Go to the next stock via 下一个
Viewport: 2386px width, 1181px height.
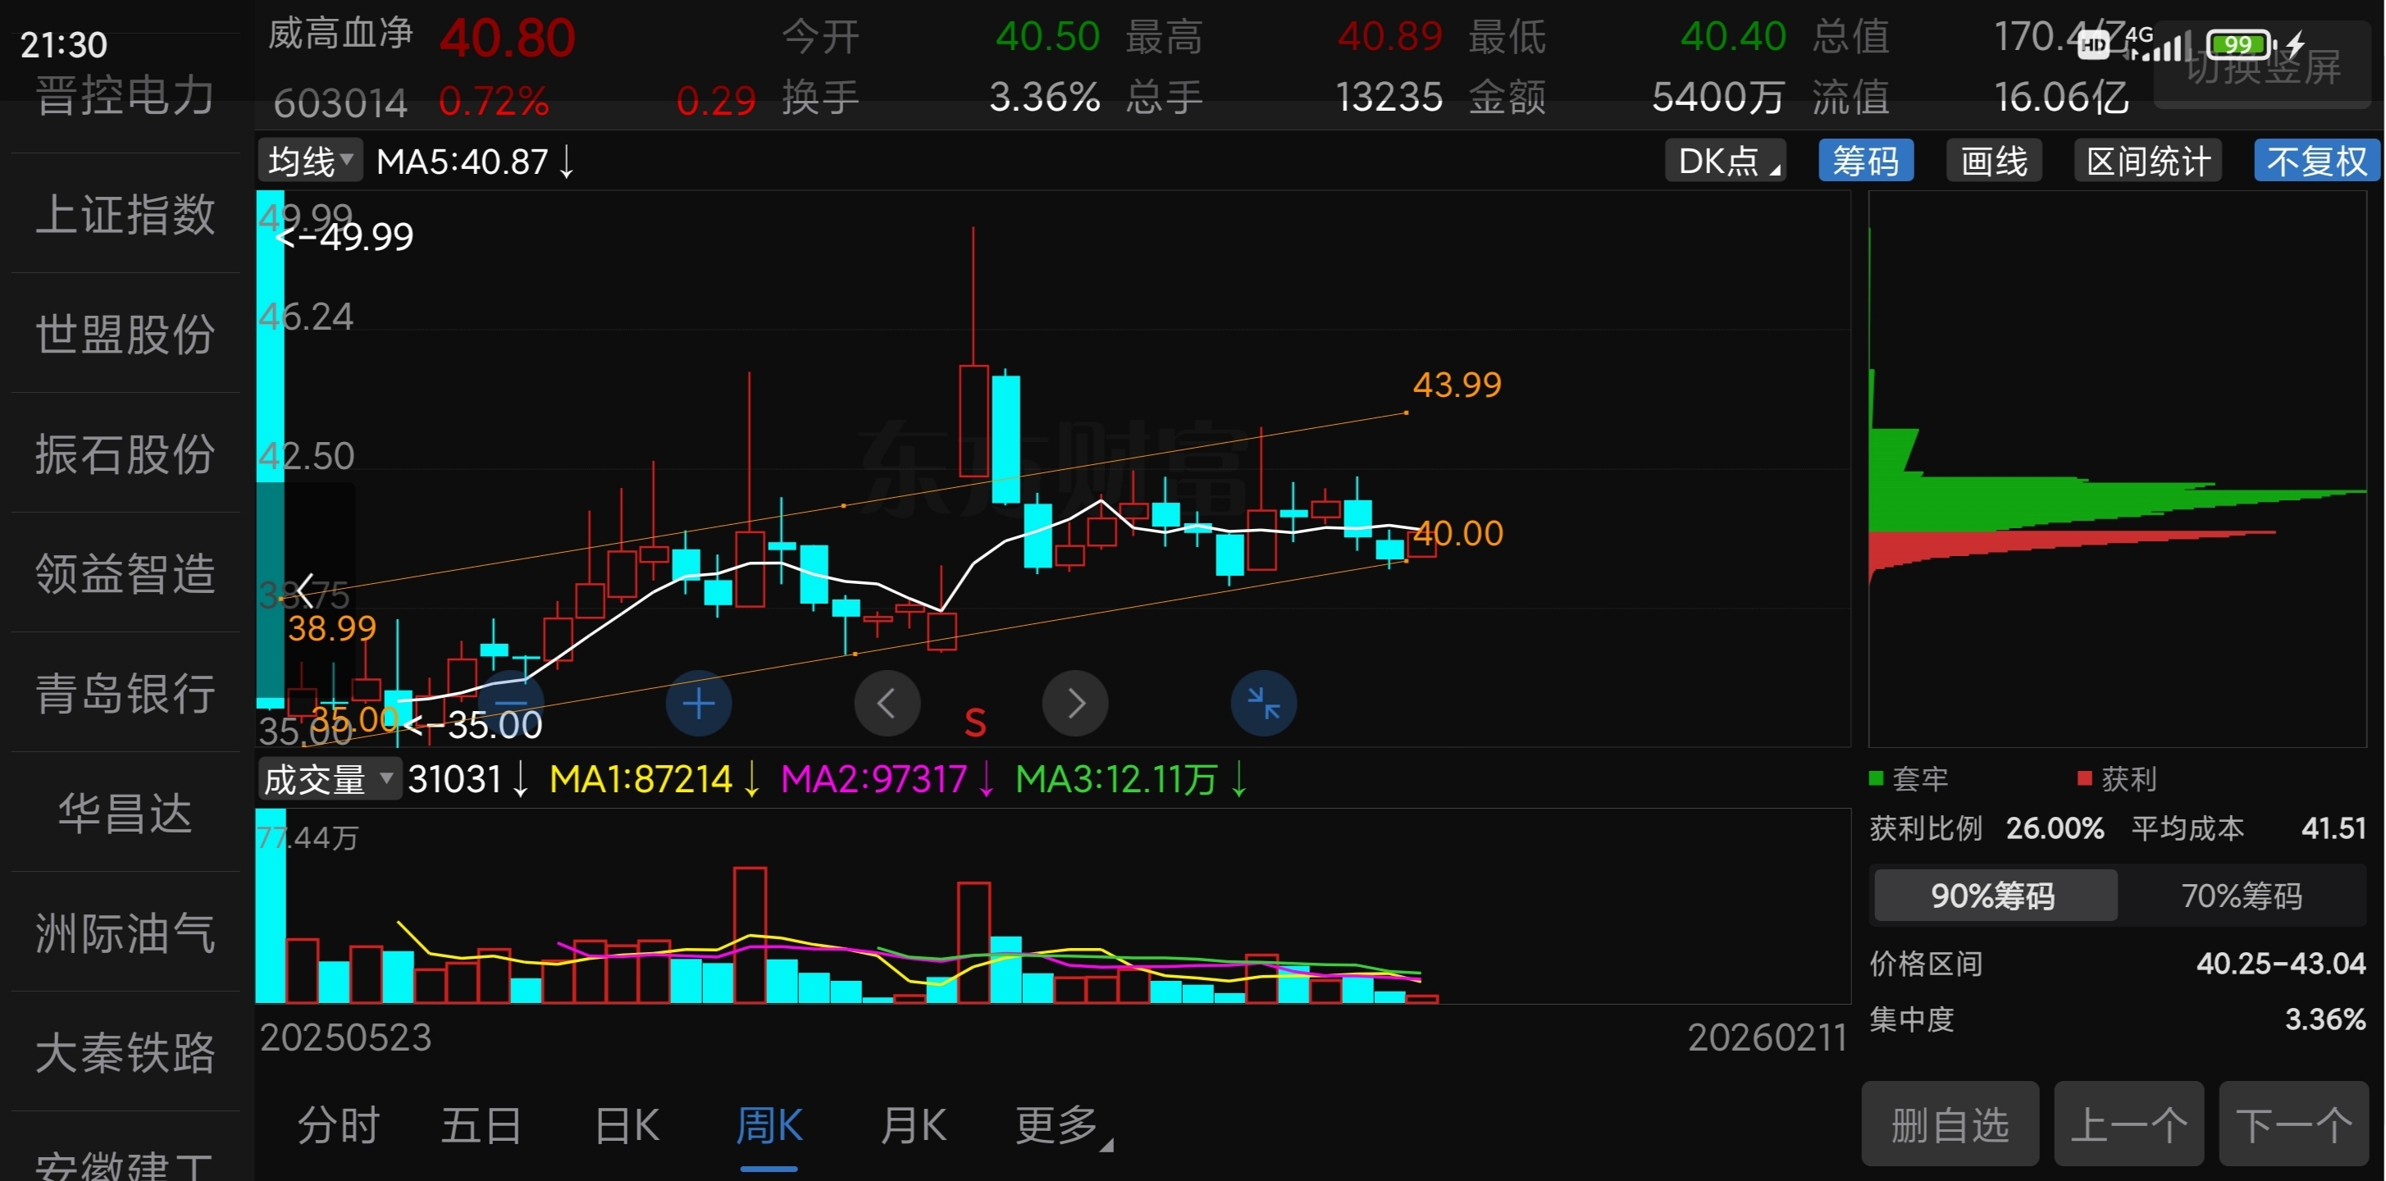pos(2292,1124)
